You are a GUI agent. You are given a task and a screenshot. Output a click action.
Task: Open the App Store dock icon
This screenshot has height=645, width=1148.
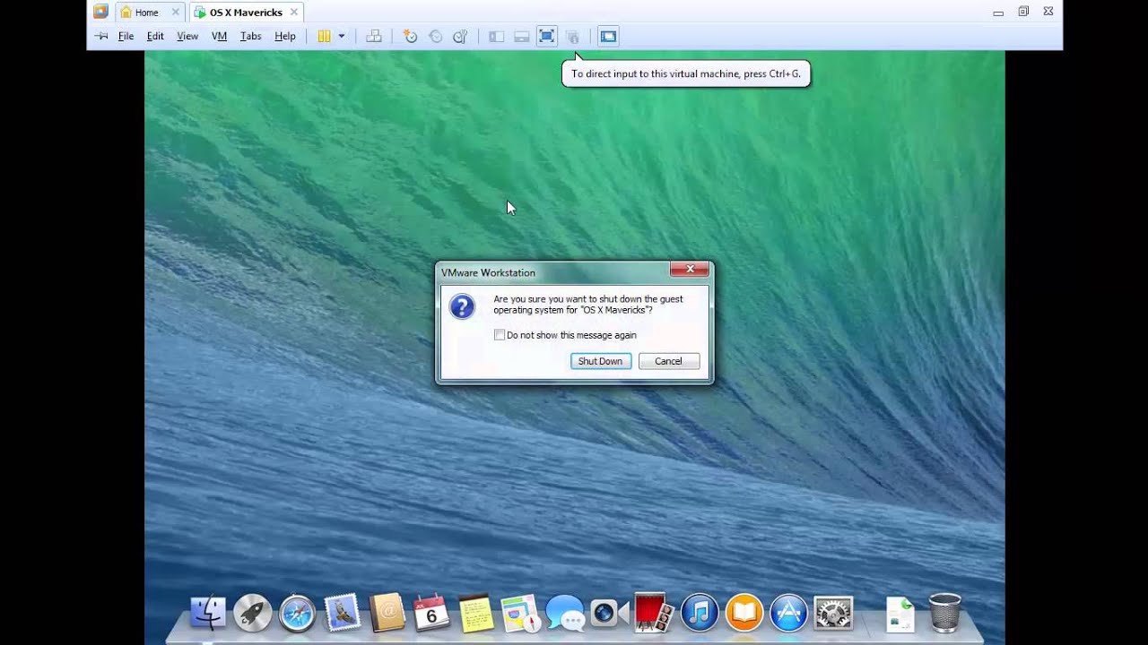point(788,613)
